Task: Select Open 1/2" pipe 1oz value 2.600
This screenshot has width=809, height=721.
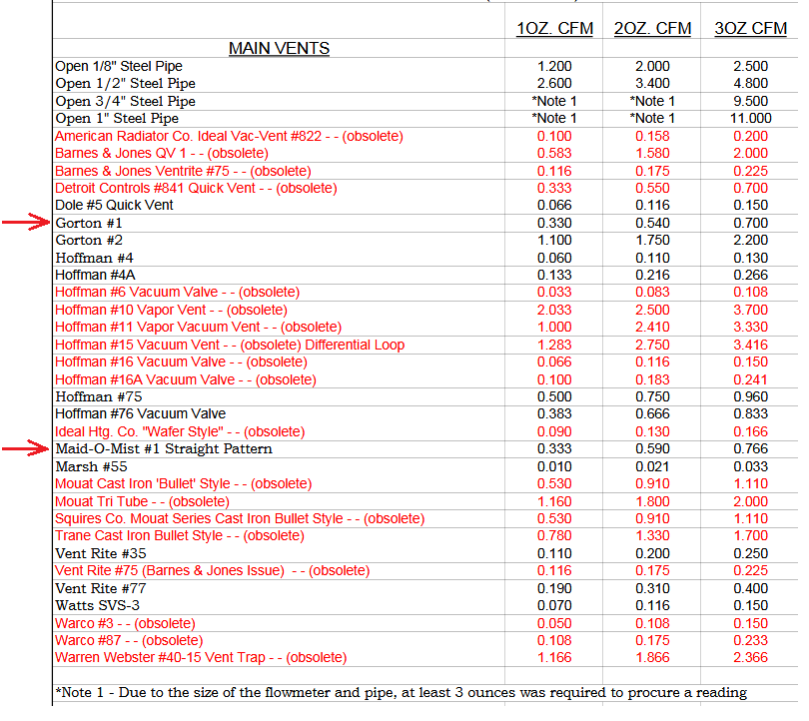Action: pyautogui.click(x=554, y=84)
